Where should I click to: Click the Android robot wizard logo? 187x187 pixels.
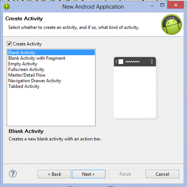[172, 24]
